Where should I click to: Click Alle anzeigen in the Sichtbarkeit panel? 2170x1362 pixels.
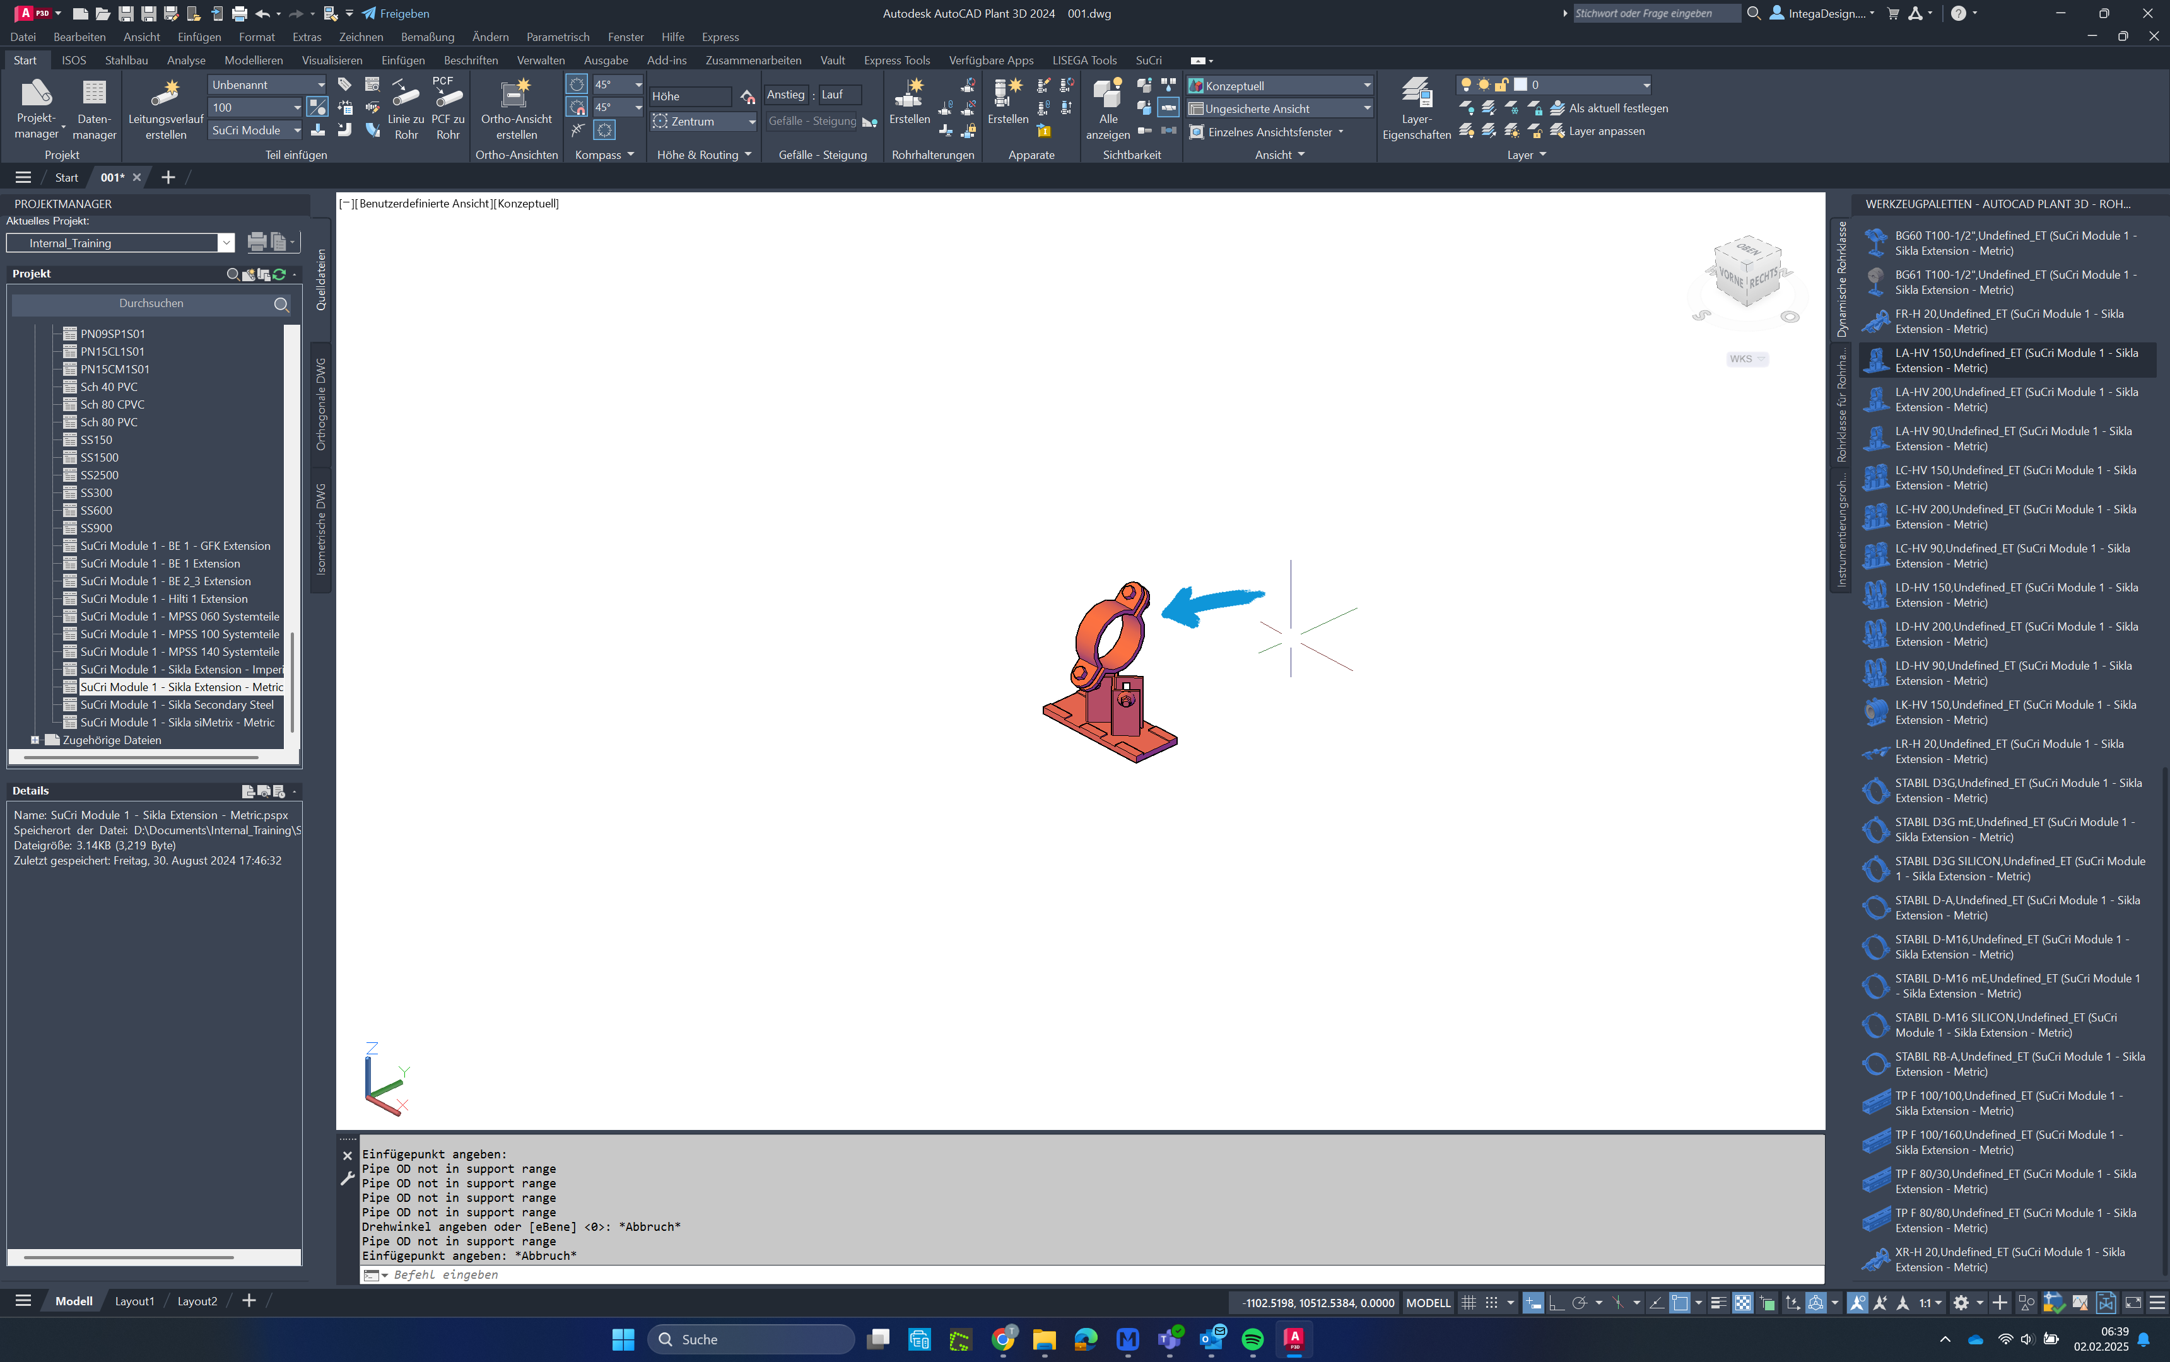1108,108
